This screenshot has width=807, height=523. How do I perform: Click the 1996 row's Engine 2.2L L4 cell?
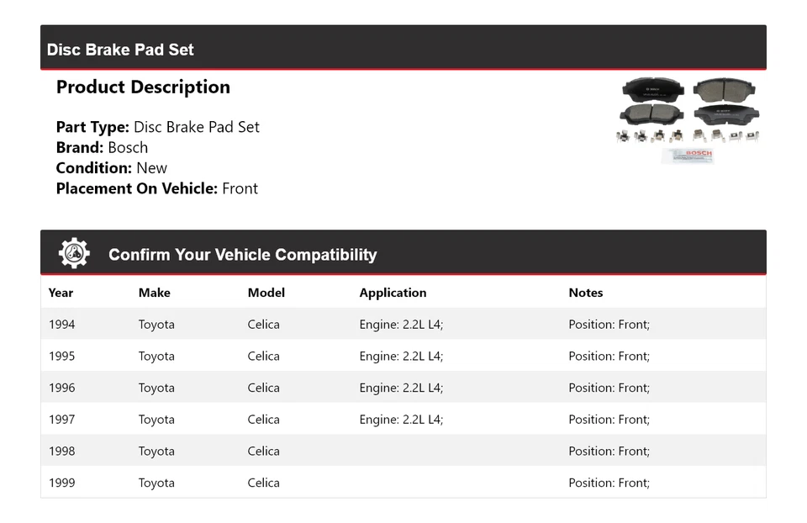pyautogui.click(x=401, y=388)
